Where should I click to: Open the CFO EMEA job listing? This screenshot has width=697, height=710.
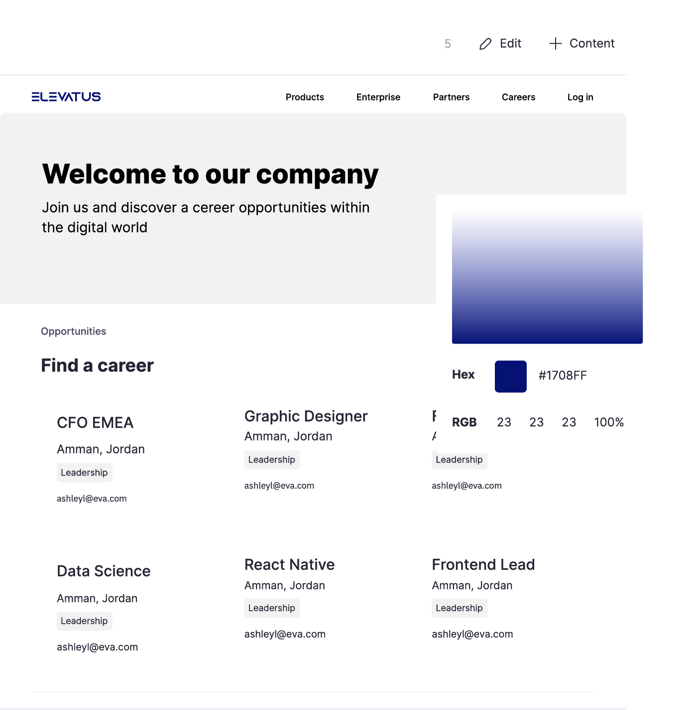[95, 423]
